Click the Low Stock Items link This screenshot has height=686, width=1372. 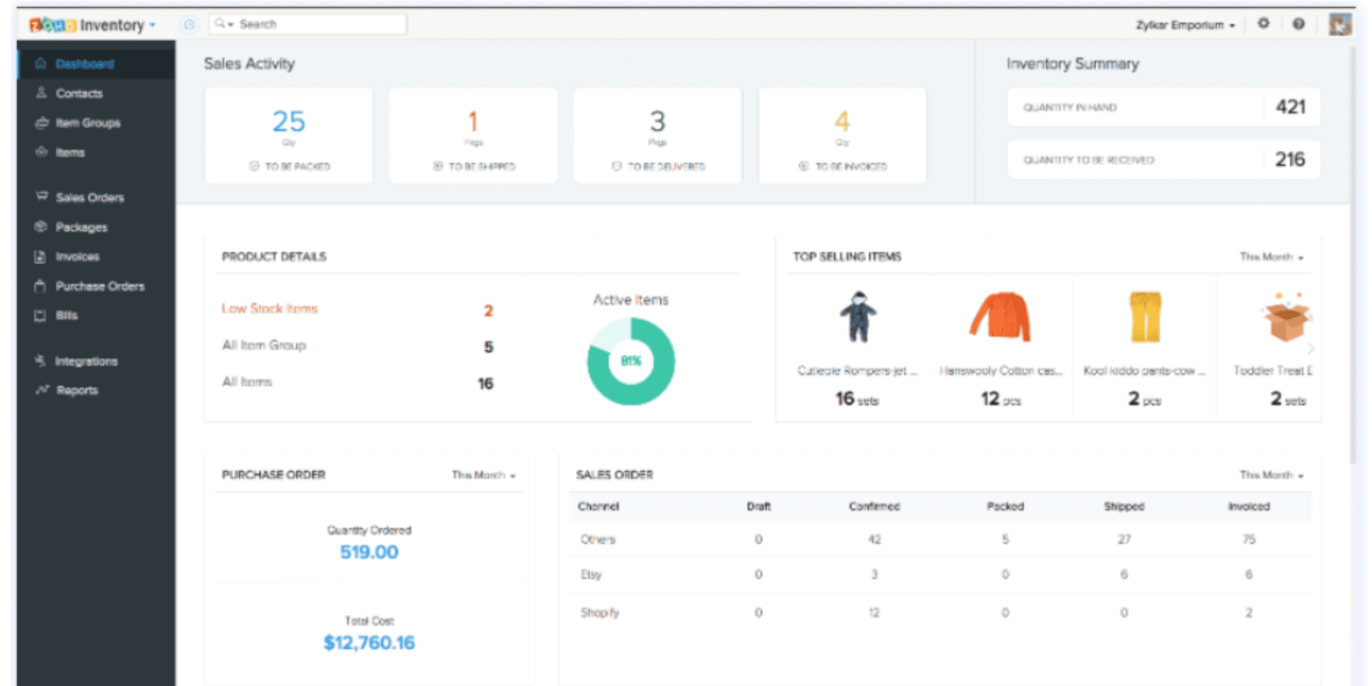click(270, 308)
